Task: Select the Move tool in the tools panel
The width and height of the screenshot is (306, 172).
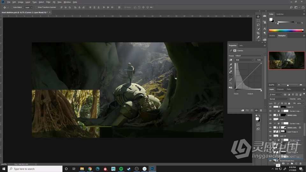Action: tap(258, 17)
